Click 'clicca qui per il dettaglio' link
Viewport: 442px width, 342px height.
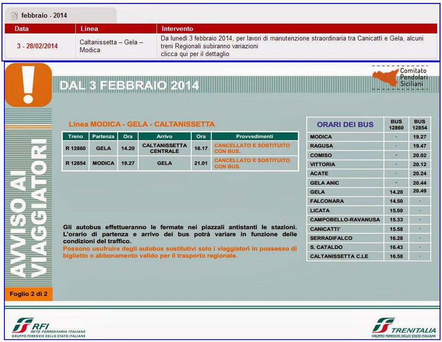195,54
